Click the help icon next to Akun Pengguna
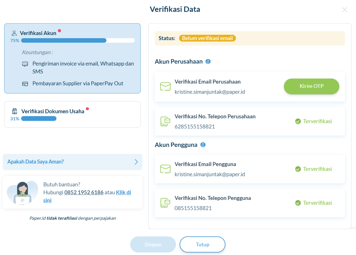 pyautogui.click(x=203, y=145)
